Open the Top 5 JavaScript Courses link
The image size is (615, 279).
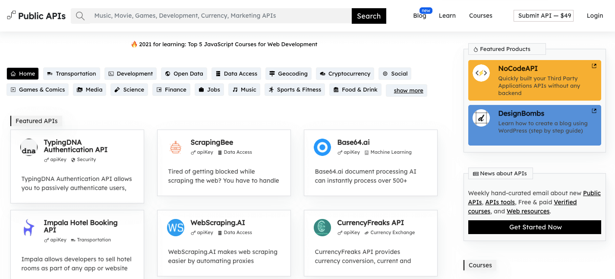pyautogui.click(x=228, y=44)
